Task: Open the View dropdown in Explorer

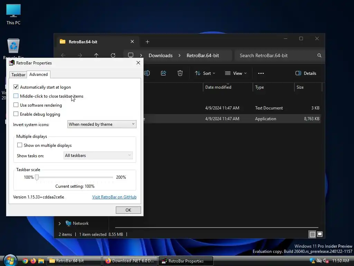Action: coord(236,73)
